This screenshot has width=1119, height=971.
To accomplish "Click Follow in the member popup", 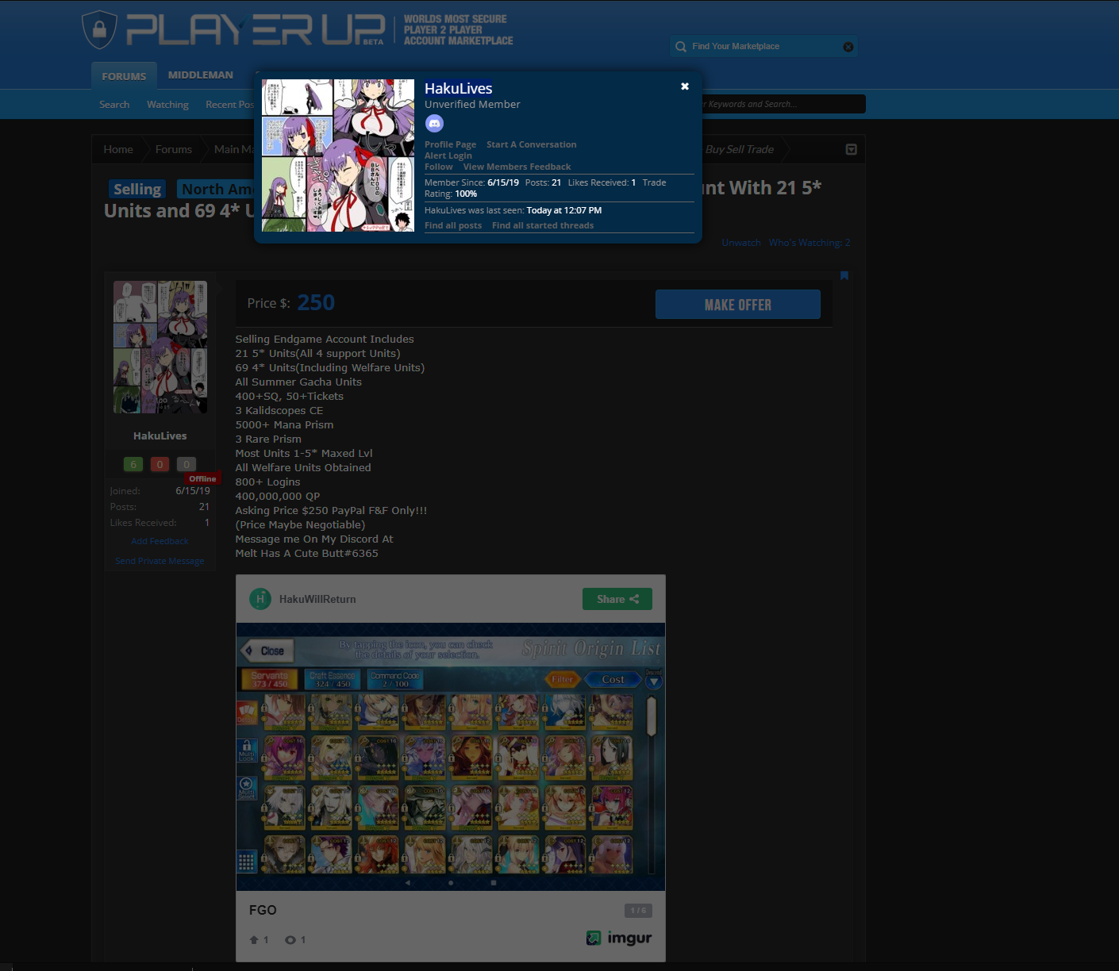I will pyautogui.click(x=439, y=167).
